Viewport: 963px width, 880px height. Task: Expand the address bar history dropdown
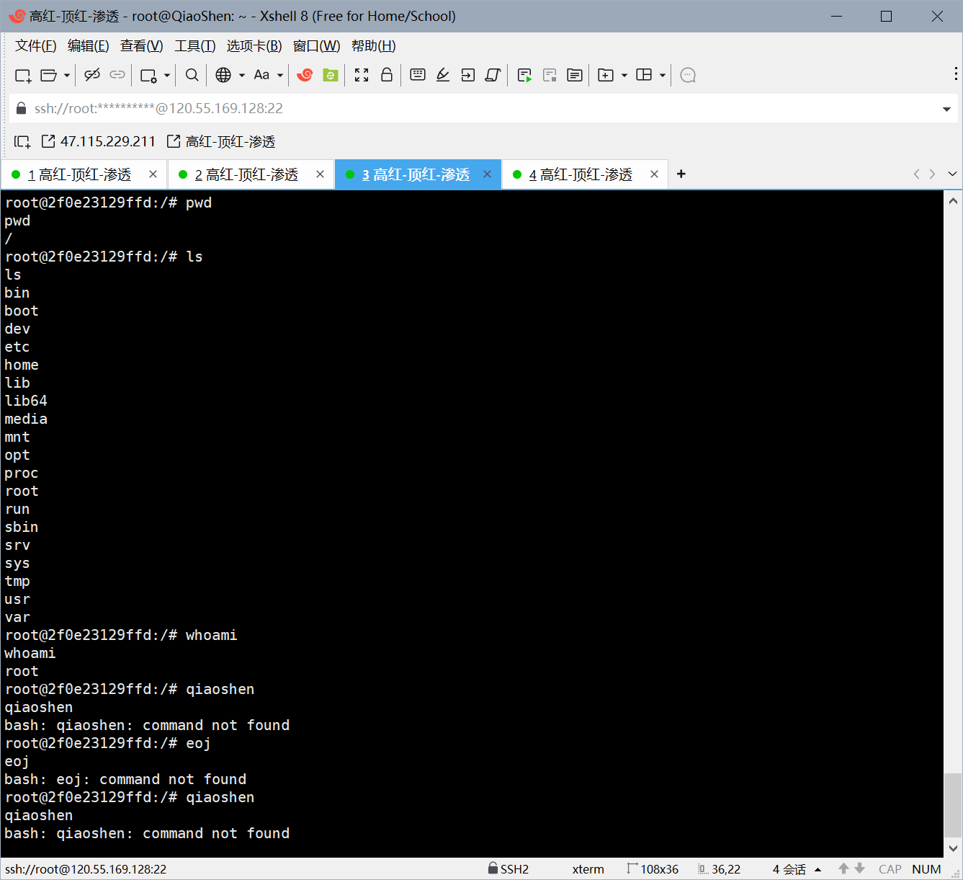click(x=946, y=109)
